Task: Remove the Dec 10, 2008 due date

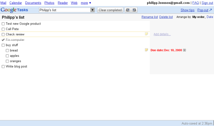Action: click(184, 50)
